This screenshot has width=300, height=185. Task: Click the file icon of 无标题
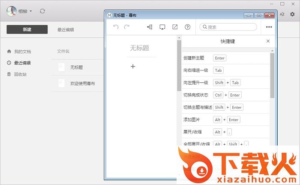point(61,67)
